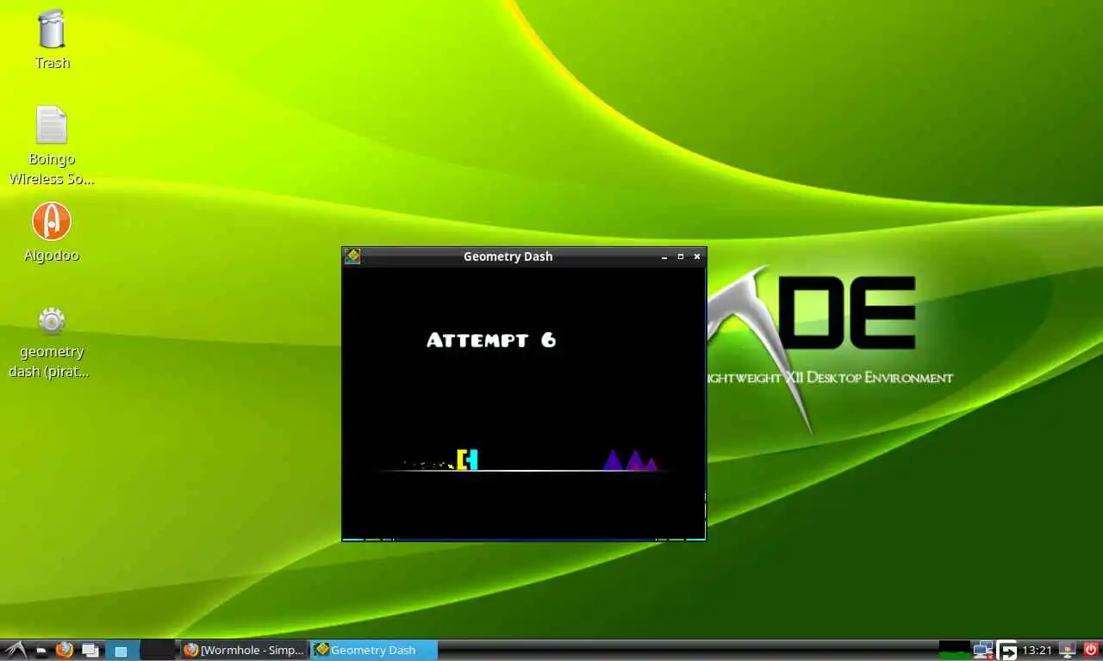Close the Geometry Dash window

tap(697, 256)
